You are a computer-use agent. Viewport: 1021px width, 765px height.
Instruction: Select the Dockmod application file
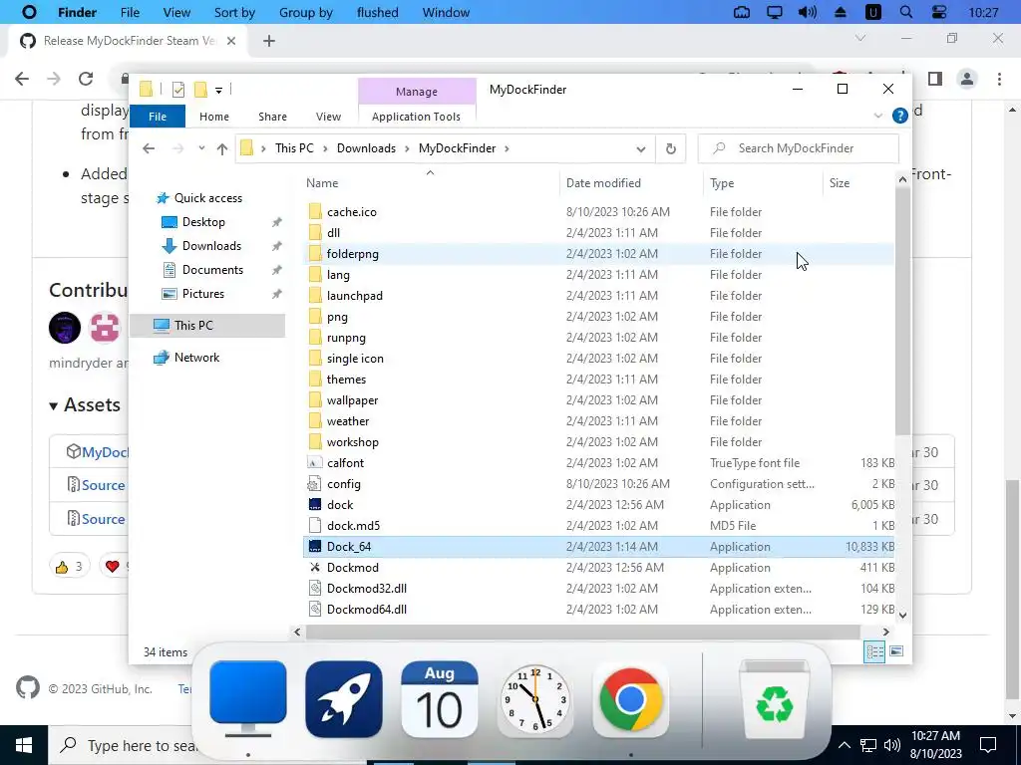pos(598,567)
